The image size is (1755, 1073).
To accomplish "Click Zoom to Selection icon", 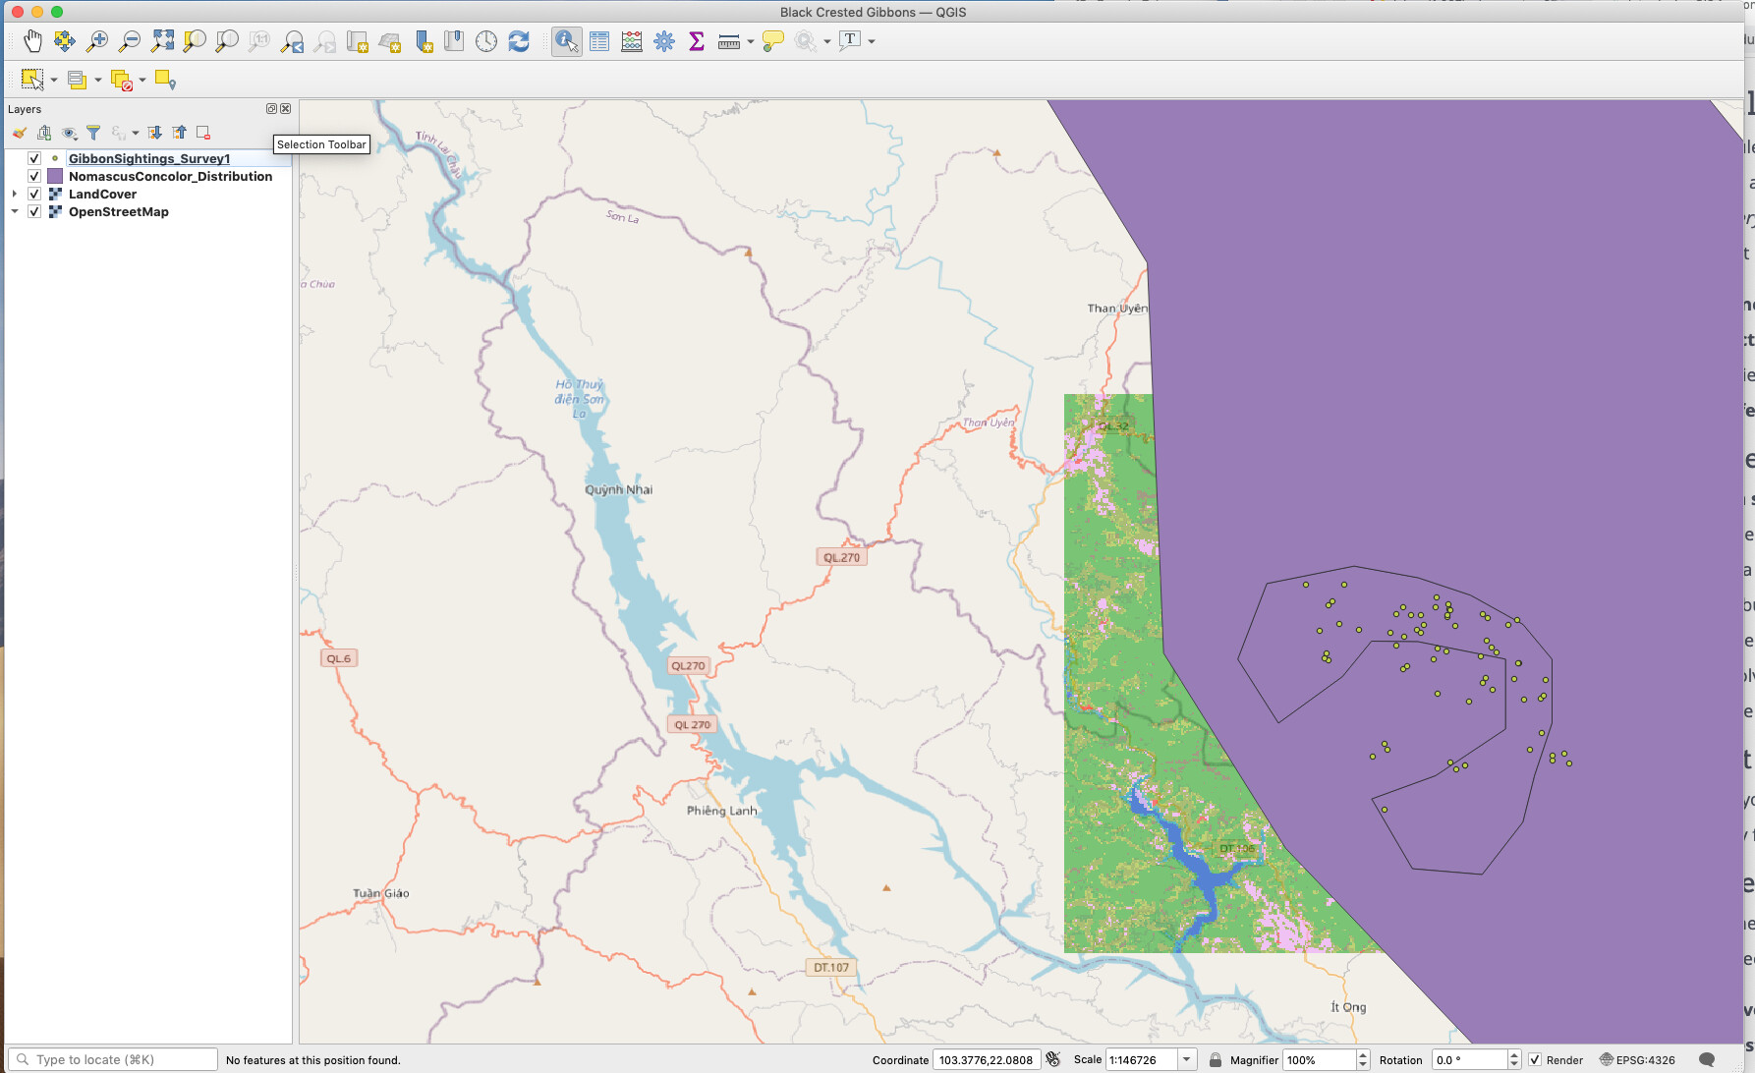I will pyautogui.click(x=195, y=41).
